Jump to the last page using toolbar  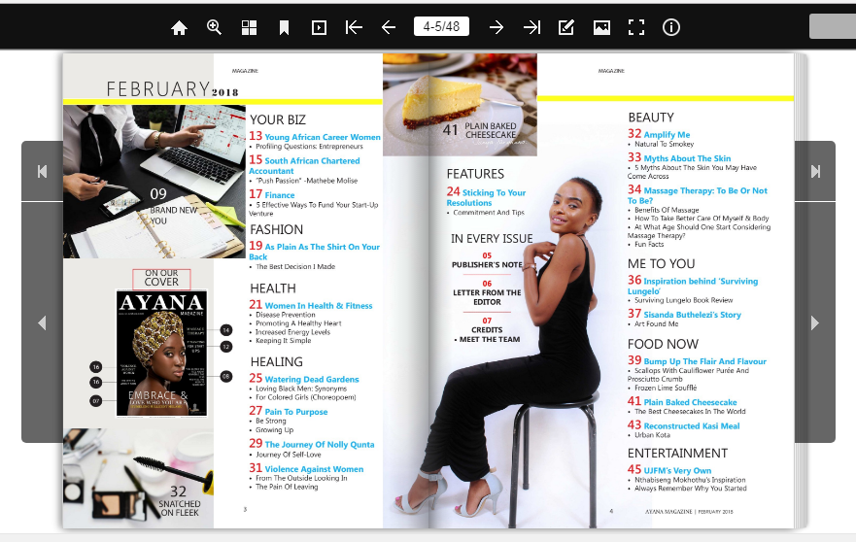click(x=531, y=27)
